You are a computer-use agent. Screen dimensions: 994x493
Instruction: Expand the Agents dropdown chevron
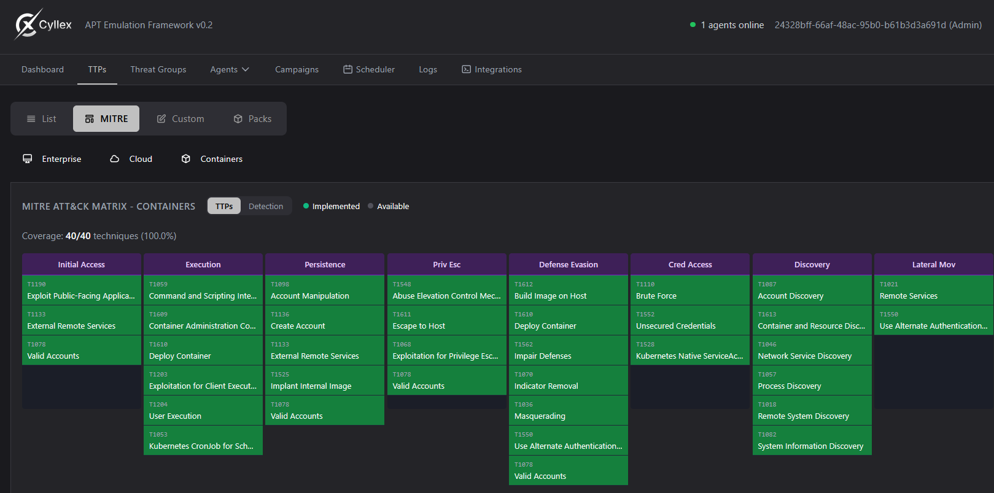tap(246, 69)
